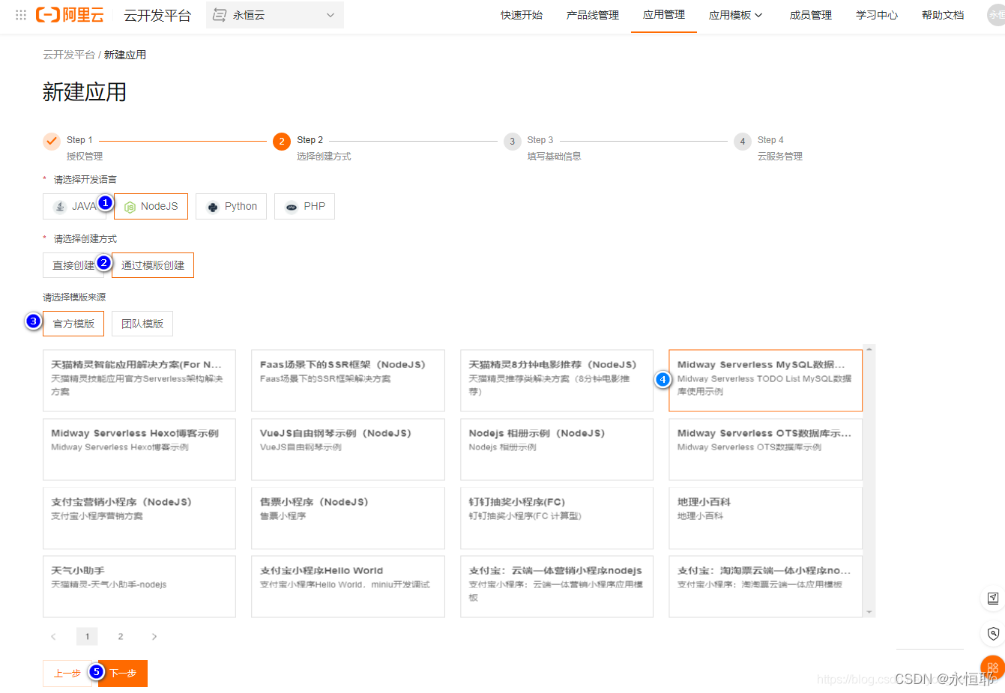Select 售票小程序 template card
Viewport: 1005px width, 693px height.
[348, 518]
